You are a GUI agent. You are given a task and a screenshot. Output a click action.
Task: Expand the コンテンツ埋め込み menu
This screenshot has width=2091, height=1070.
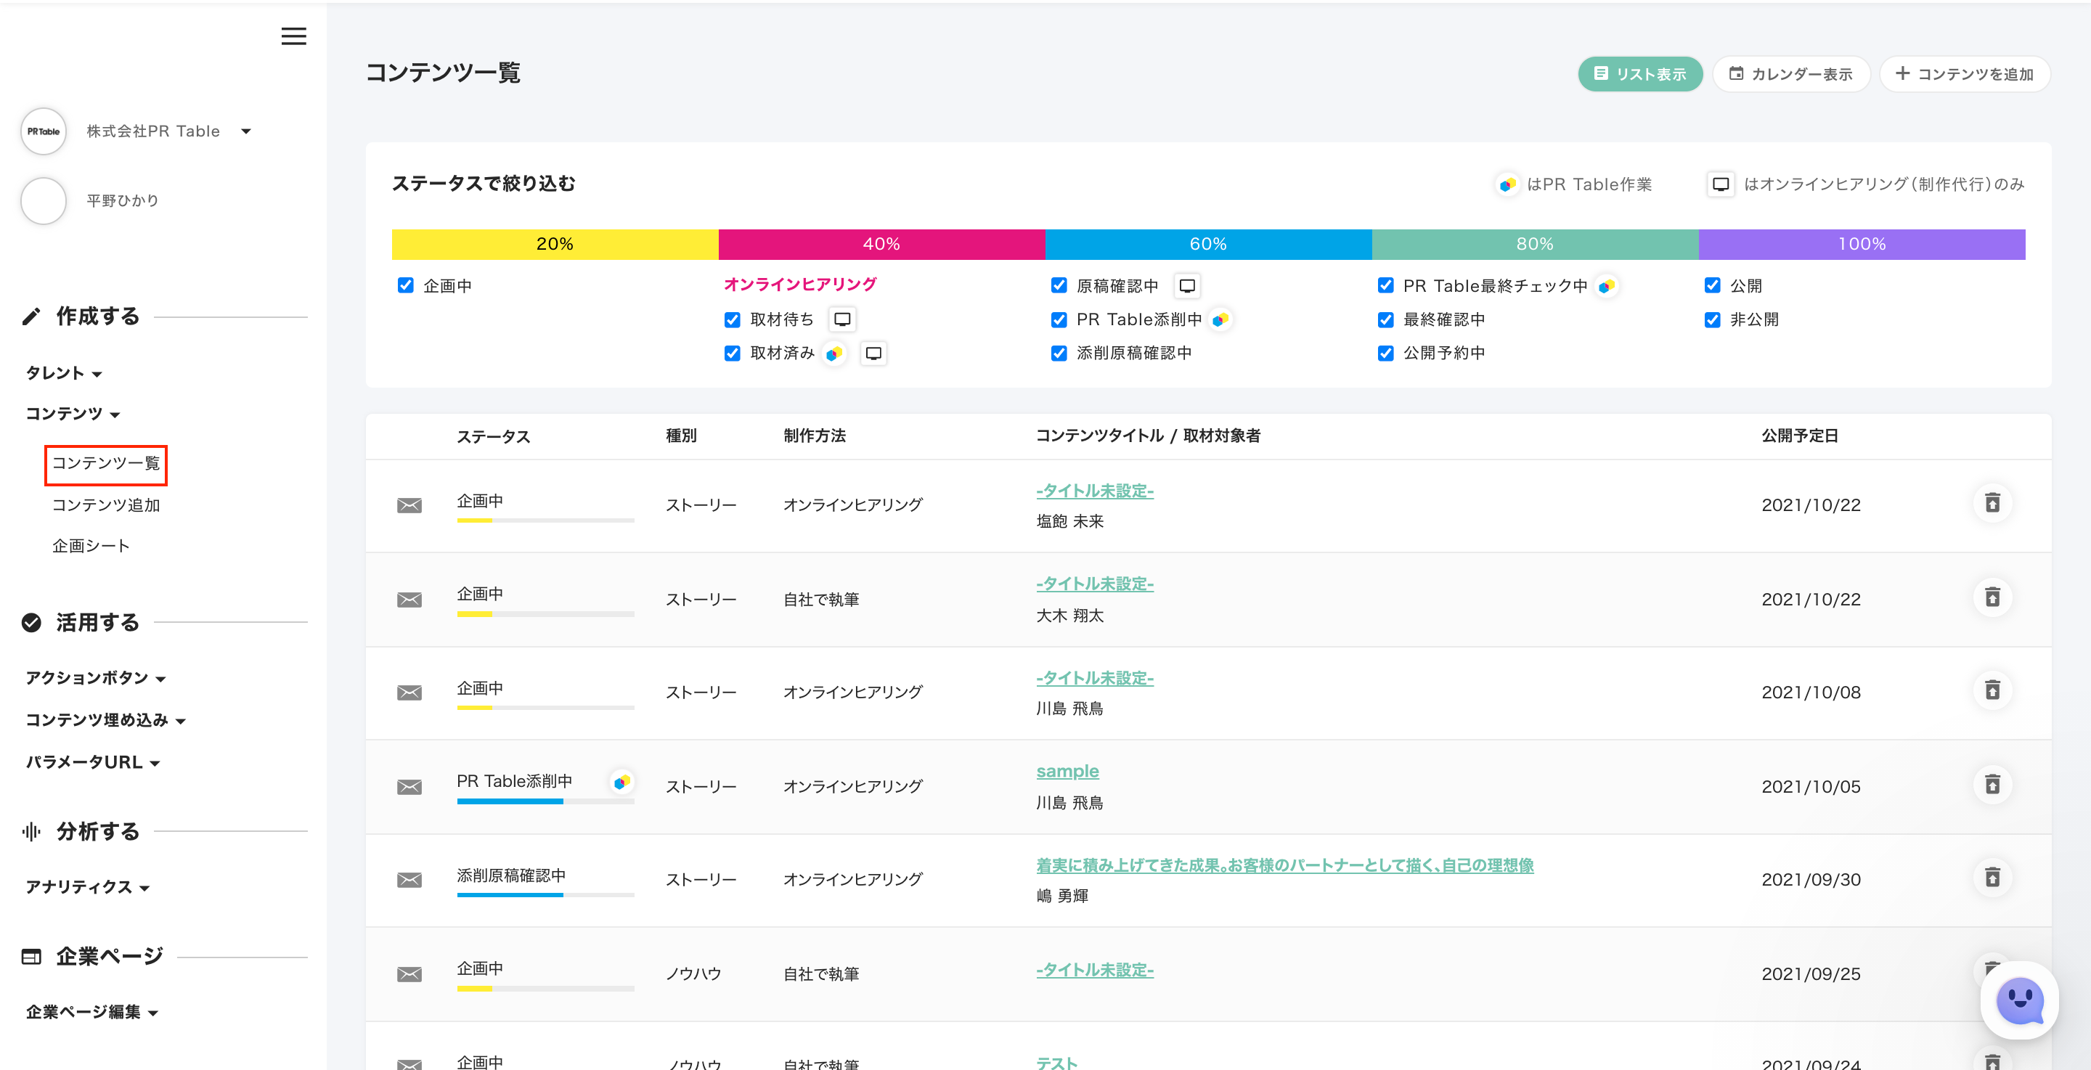coord(105,720)
